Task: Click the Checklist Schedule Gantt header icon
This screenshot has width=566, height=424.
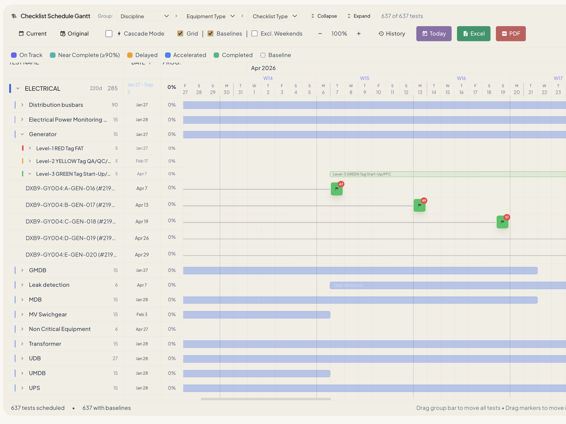Action: [x=14, y=16]
